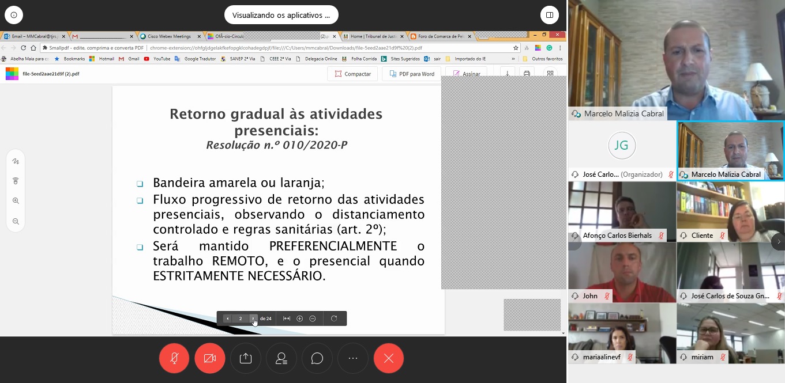Click the meeting info icon top left
This screenshot has height=383, width=785.
(x=14, y=15)
